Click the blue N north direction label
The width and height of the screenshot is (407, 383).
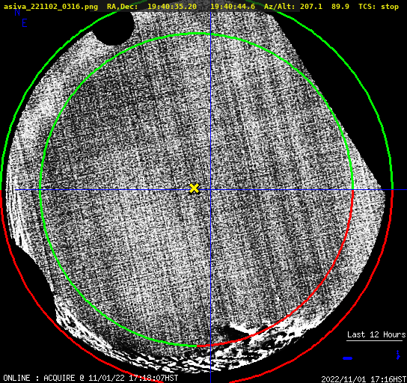click(17, 12)
